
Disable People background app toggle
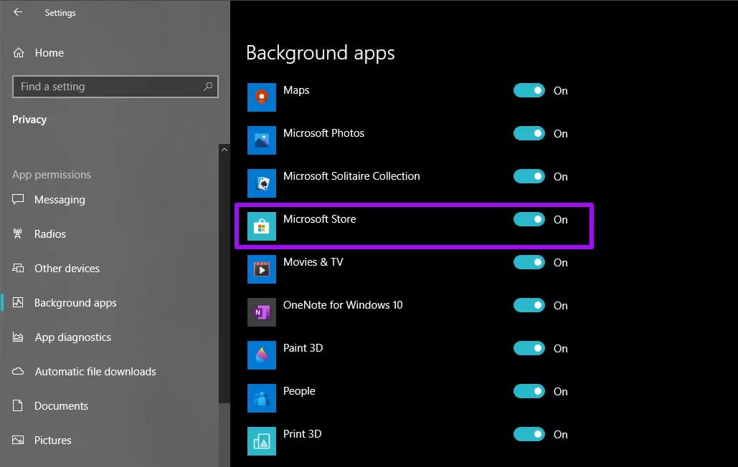(529, 391)
